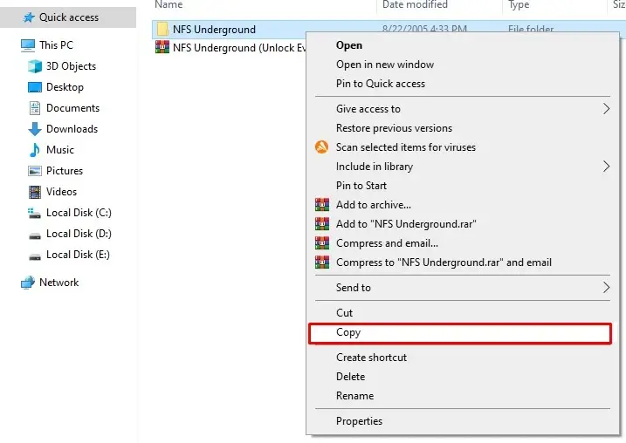Viewport: 626px width, 443px height.
Task: Choose Open from the context menu
Action: coord(463,45)
